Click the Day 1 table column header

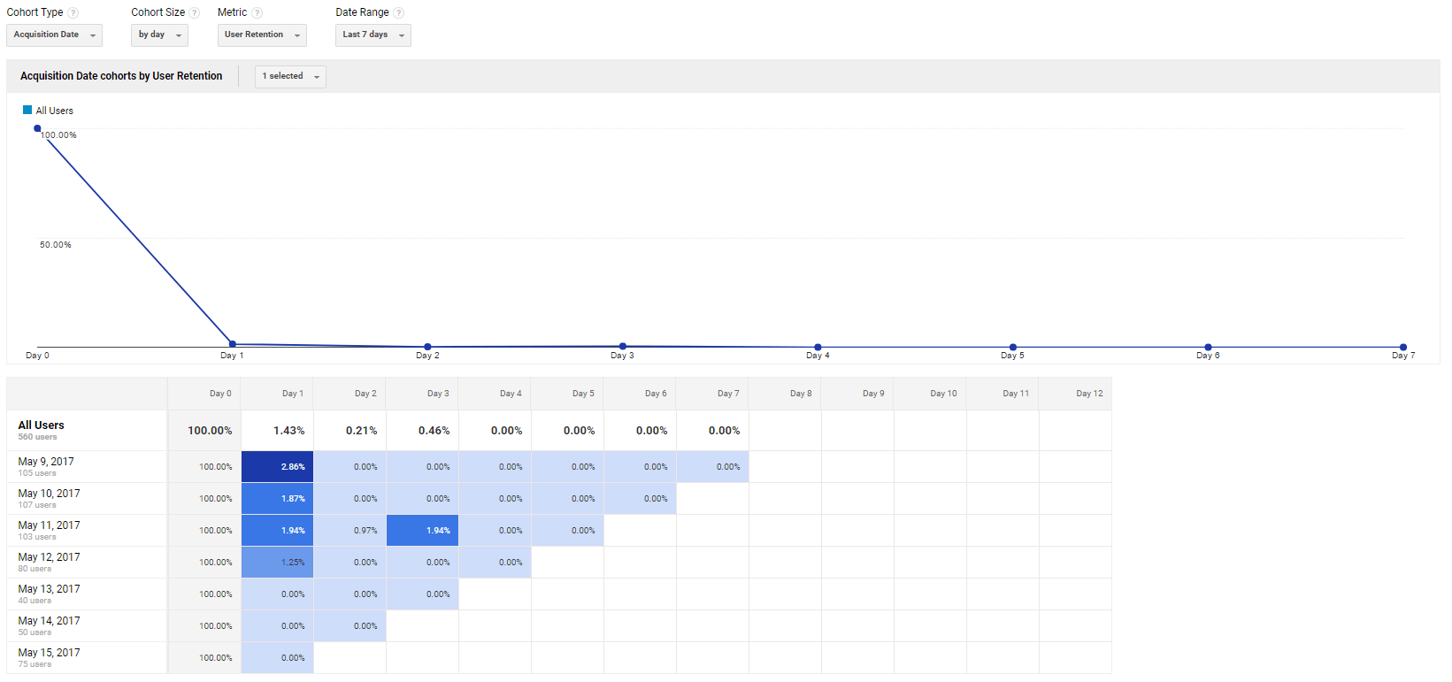292,394
